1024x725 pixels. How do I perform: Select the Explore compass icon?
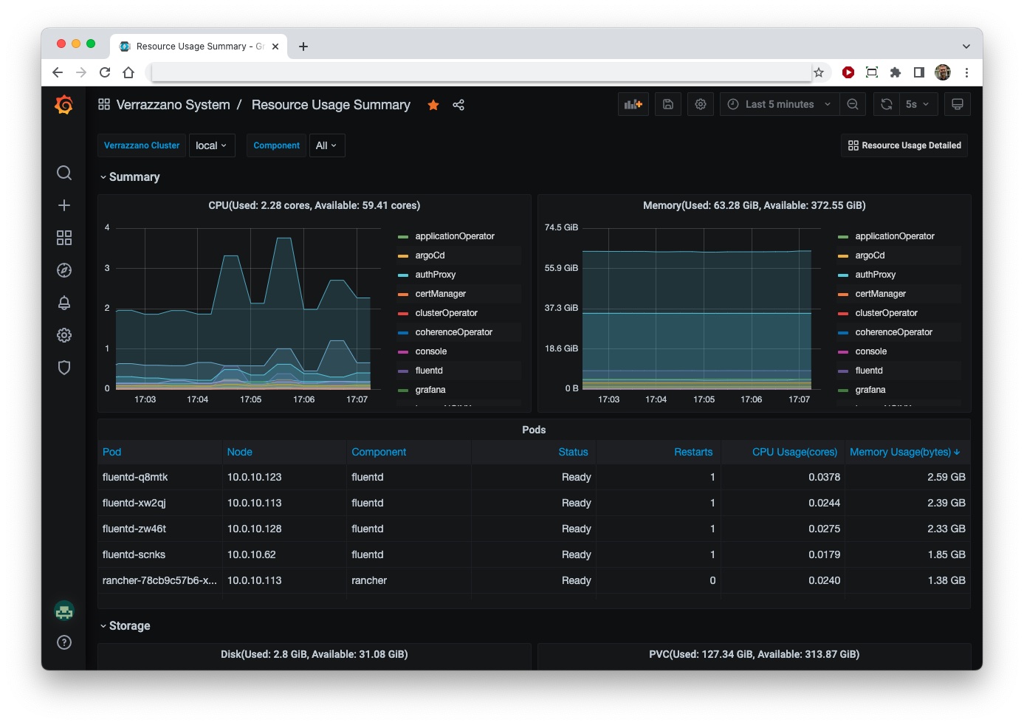(x=64, y=270)
